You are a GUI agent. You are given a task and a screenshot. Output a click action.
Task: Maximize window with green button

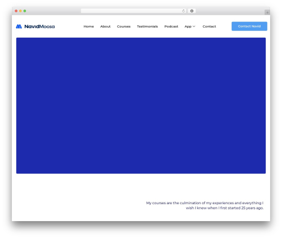click(x=25, y=11)
